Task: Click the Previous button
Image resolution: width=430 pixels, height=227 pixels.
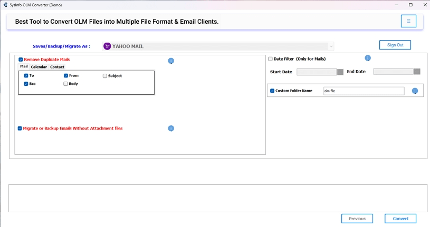Action: pos(357,219)
